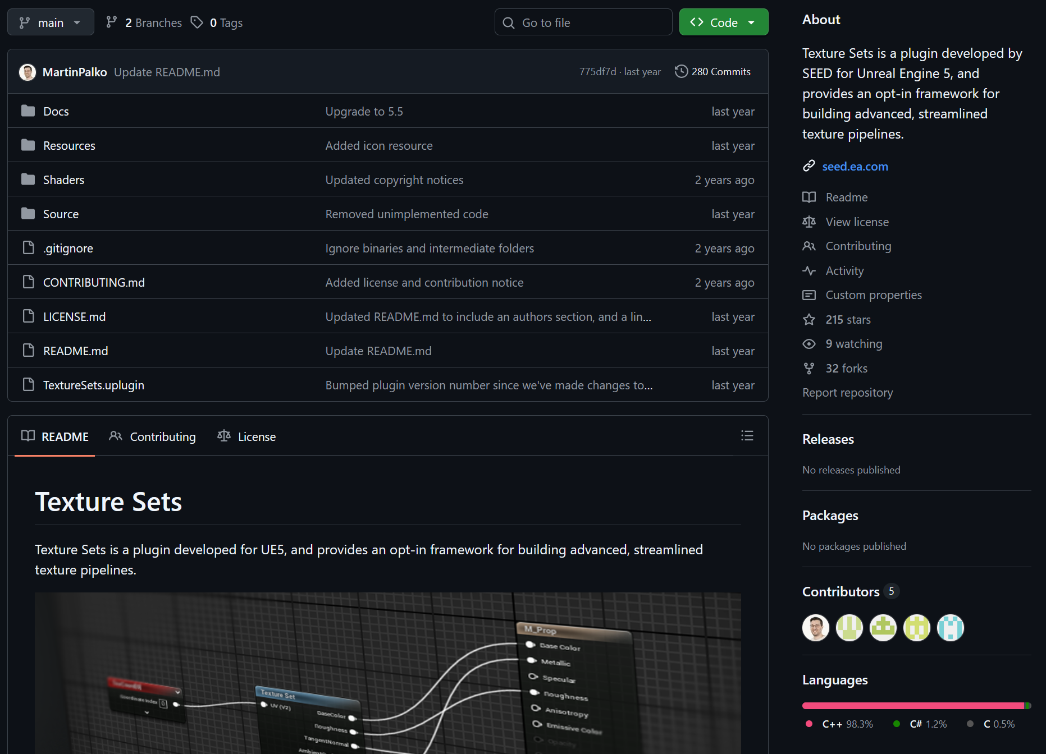Click the Go to file search field

pos(583,22)
